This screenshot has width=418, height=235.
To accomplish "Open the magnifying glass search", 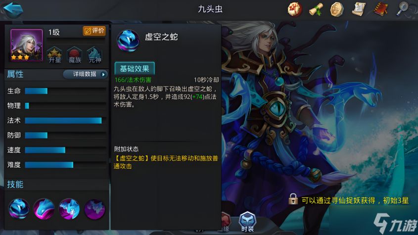I will pos(403,9).
